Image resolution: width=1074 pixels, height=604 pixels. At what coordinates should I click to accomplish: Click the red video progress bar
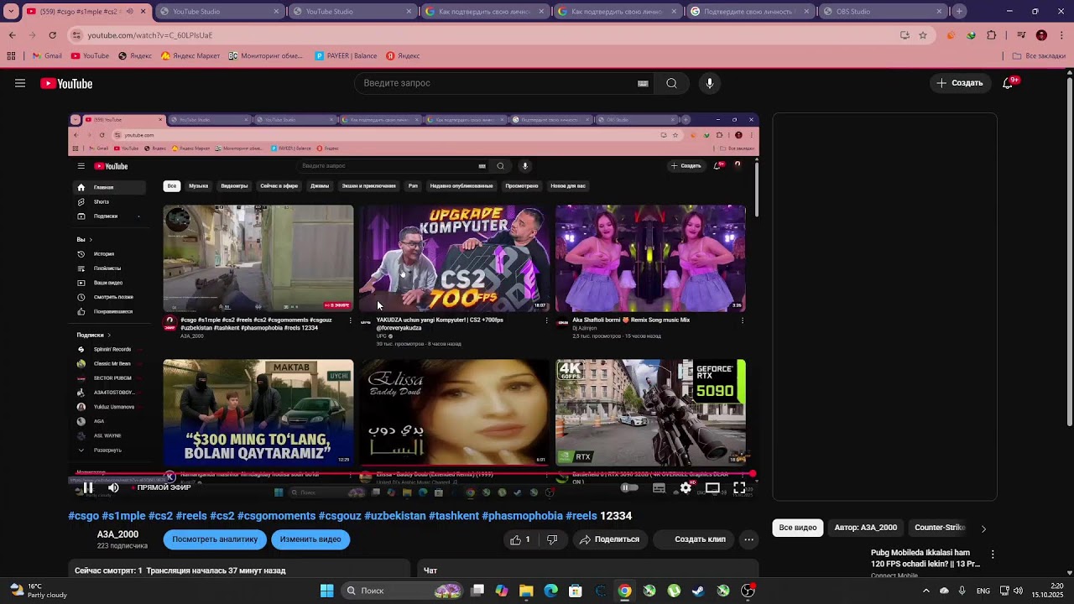coord(414,474)
